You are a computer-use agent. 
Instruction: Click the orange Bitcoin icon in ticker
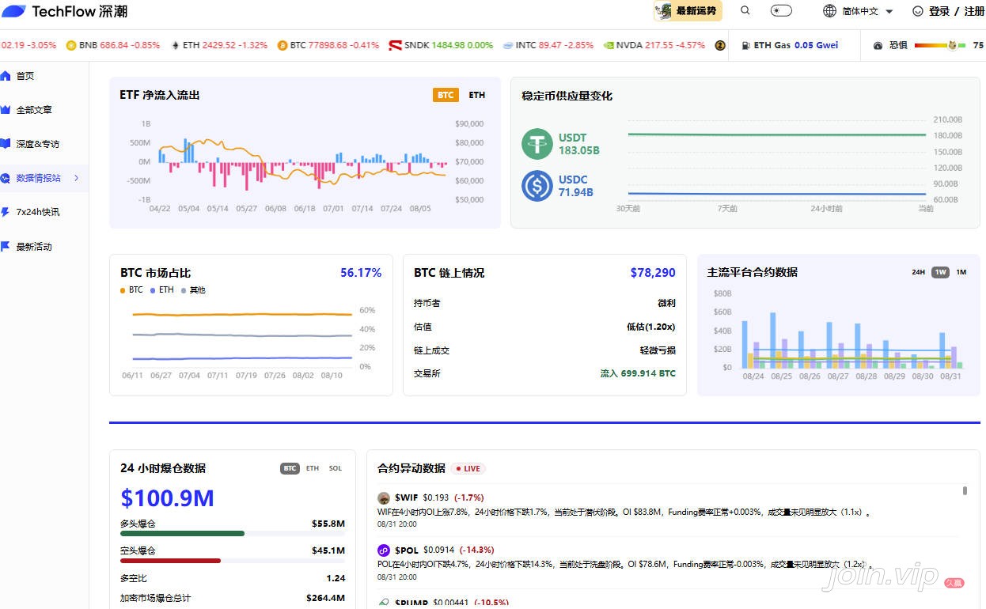click(x=283, y=45)
